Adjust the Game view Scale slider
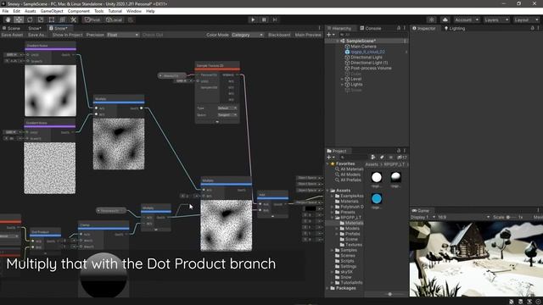The height and width of the screenshot is (305, 543). point(511,217)
